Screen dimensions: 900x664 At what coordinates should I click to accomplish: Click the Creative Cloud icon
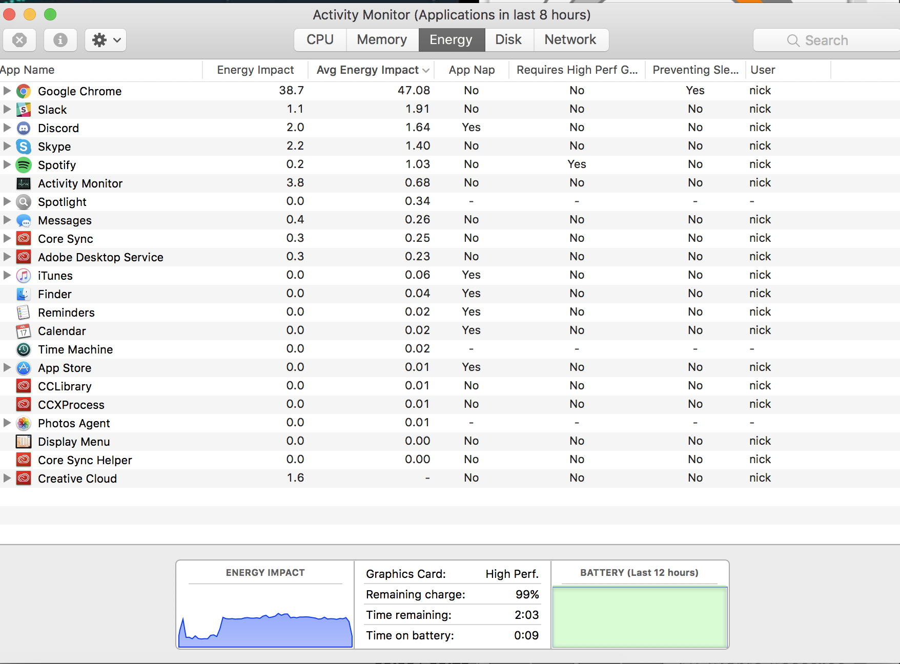tap(24, 479)
